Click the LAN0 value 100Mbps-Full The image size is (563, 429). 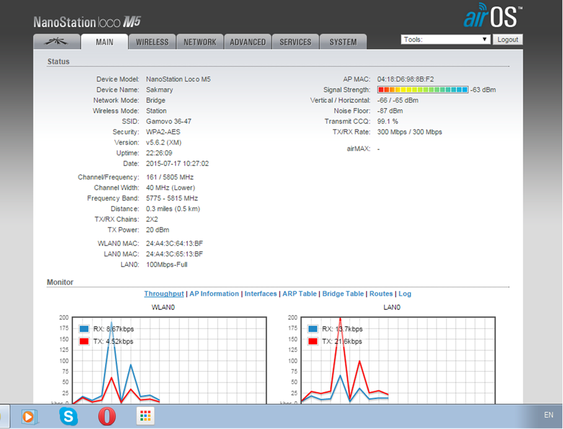167,265
